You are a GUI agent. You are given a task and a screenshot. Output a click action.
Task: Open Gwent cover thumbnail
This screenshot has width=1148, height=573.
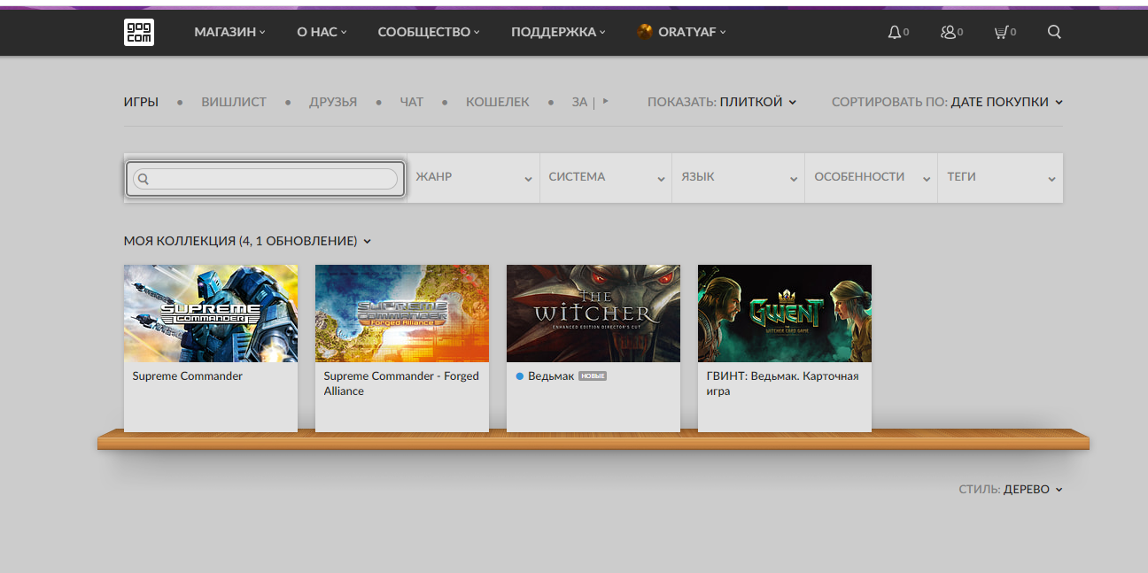[x=785, y=314]
